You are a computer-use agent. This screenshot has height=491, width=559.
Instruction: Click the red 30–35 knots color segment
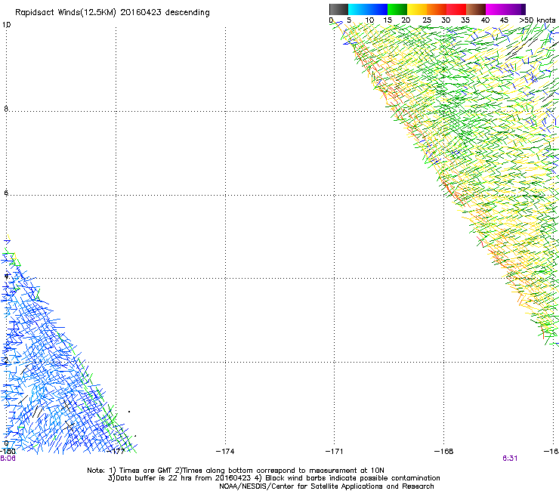pos(456,9)
